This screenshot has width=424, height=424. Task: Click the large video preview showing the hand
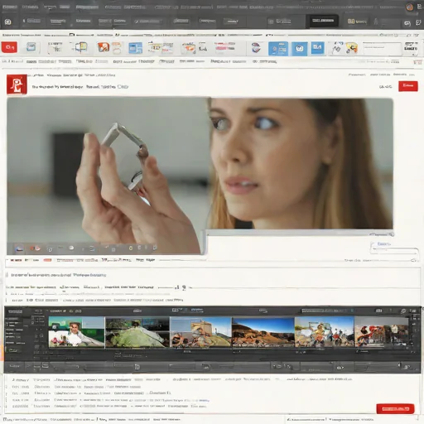point(106,176)
